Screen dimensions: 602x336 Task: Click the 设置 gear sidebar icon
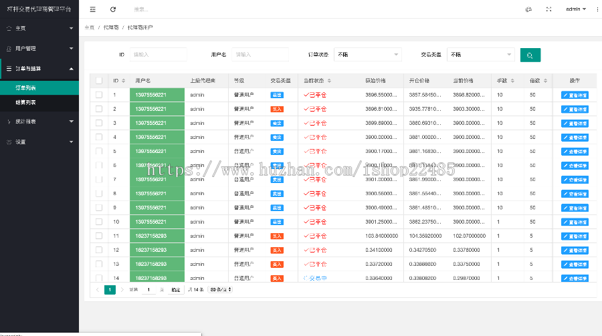coord(9,142)
